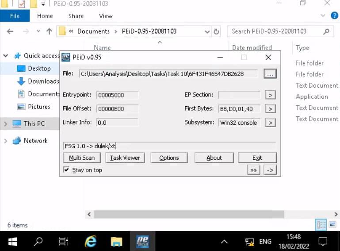Open Internet Explorer from taskbar
The image size is (340, 251).
click(x=91, y=241)
